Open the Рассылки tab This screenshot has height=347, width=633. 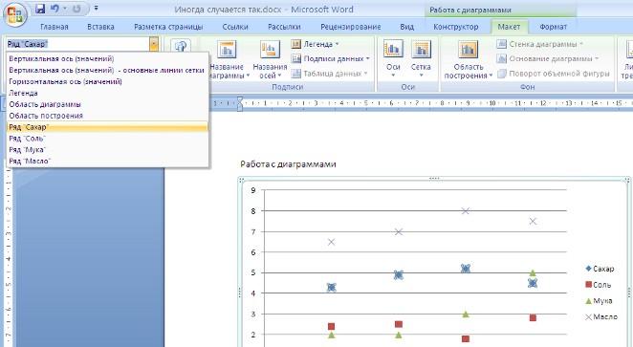(x=284, y=27)
